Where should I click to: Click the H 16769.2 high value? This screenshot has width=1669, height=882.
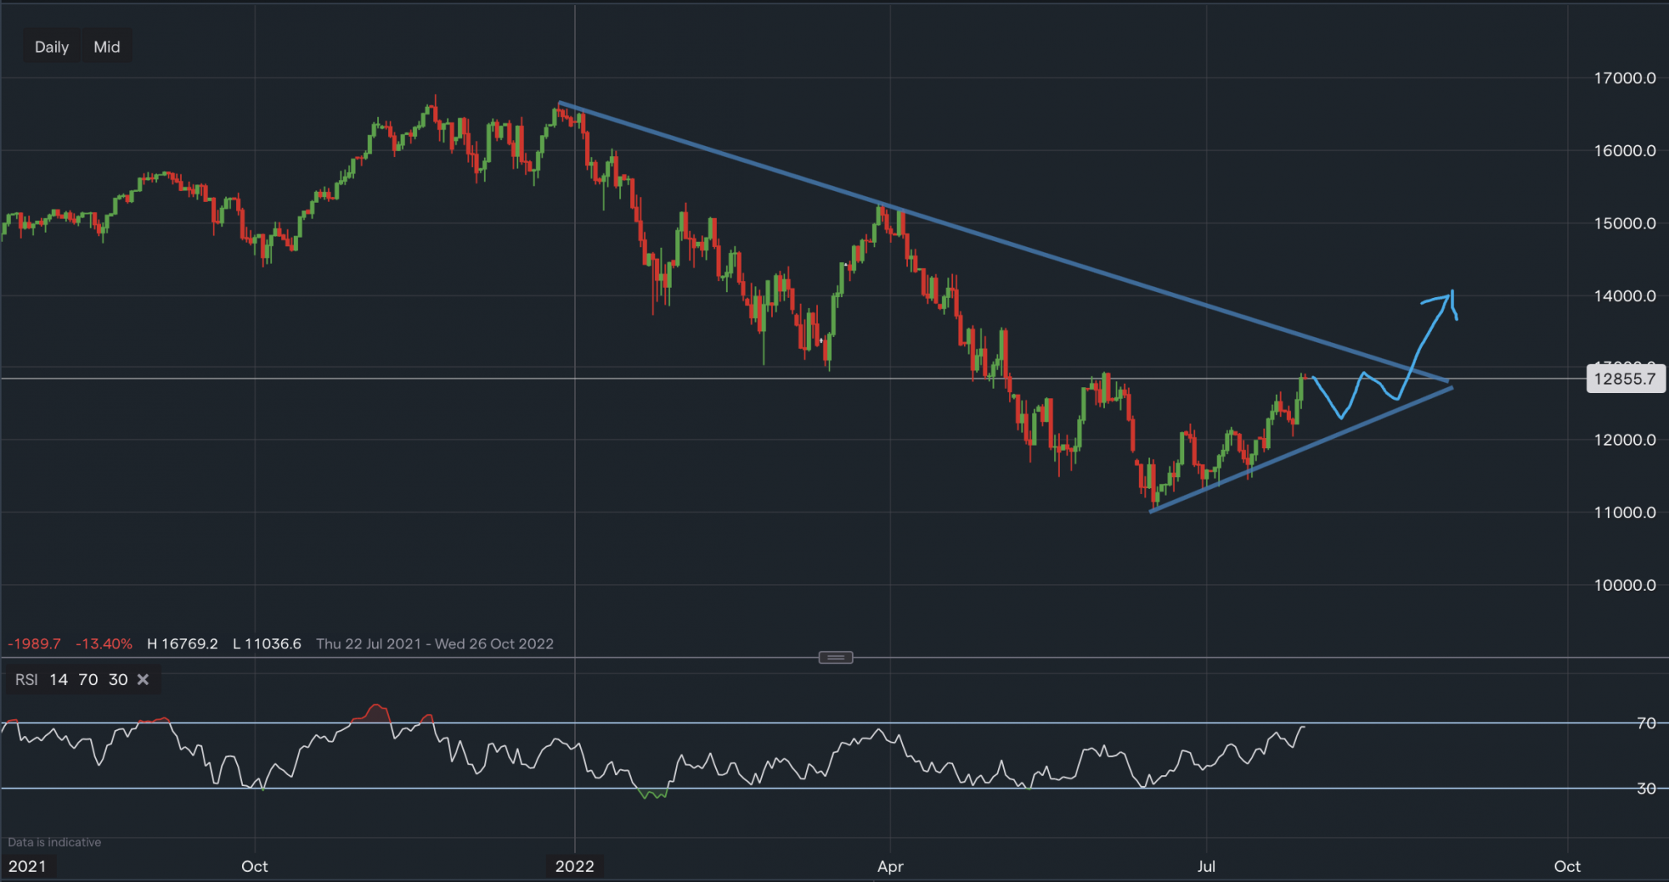coord(182,643)
